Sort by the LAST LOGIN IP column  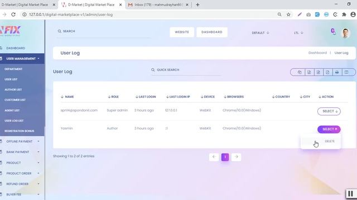point(178,97)
